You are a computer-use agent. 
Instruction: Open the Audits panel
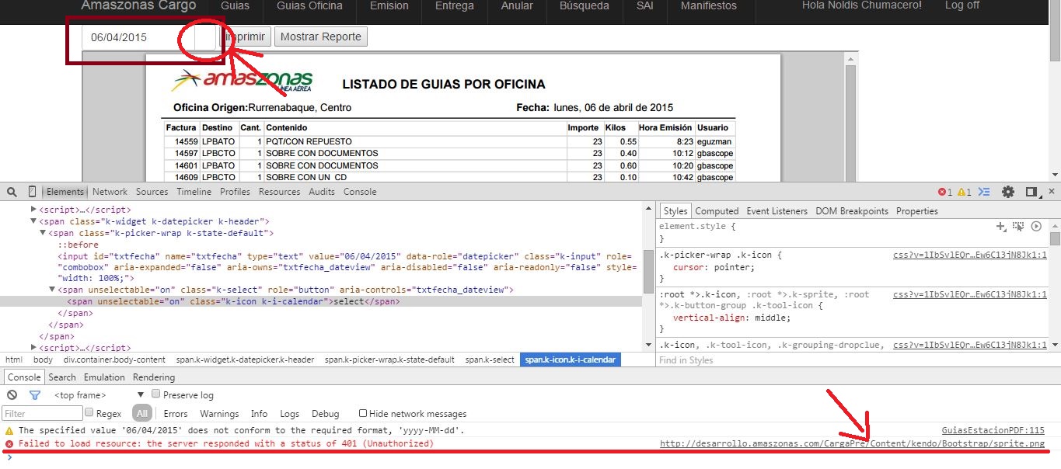point(322,192)
